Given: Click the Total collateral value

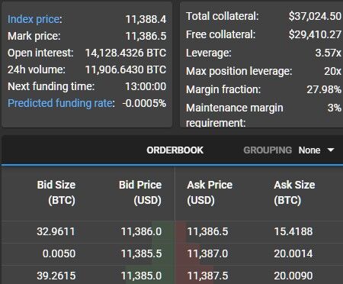Looking at the screenshot, I should [x=315, y=17].
